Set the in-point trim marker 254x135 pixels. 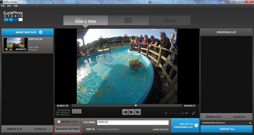pos(74,111)
